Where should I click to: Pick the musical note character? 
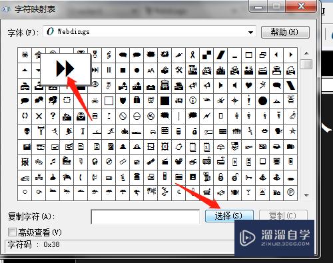[x=53, y=162]
